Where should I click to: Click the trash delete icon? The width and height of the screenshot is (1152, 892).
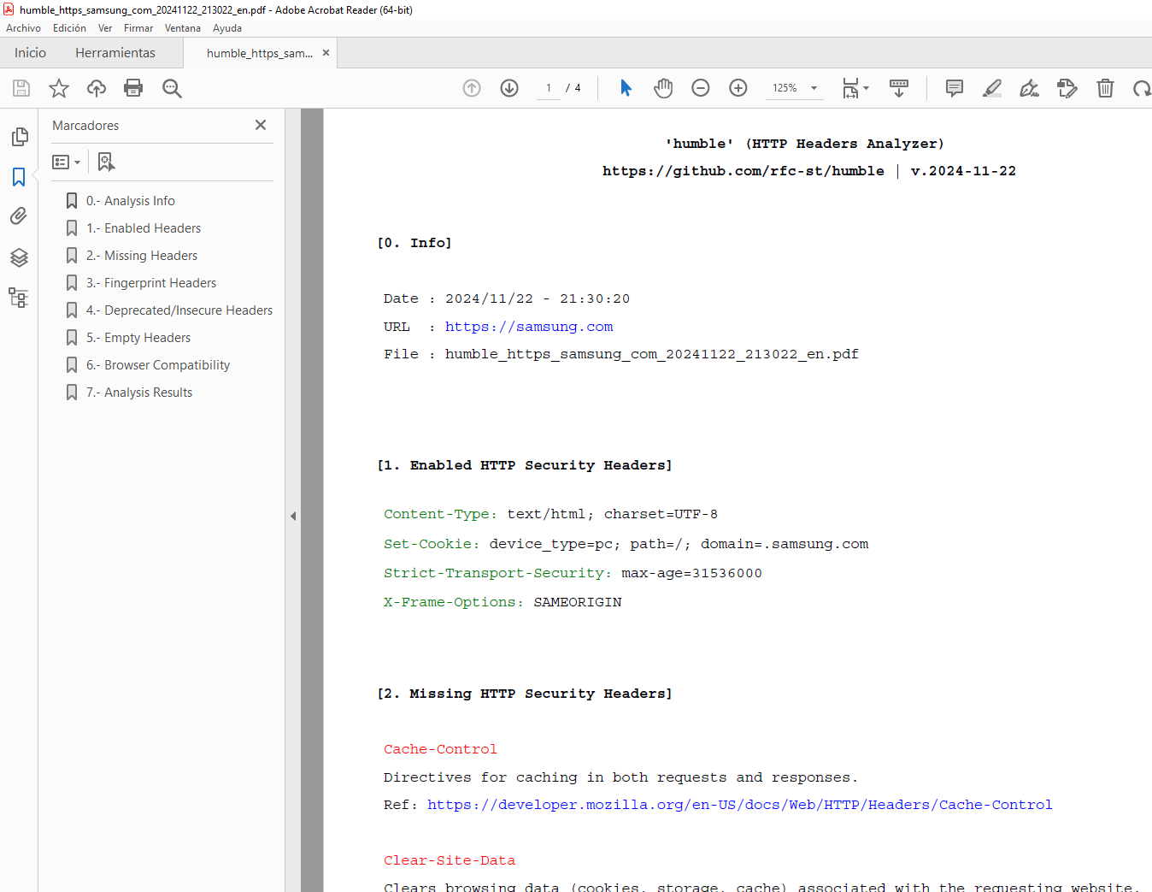[x=1105, y=88]
